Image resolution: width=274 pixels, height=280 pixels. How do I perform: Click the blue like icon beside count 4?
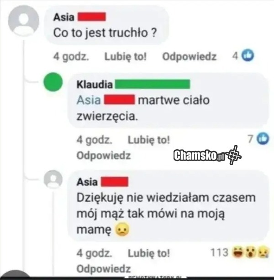(248, 55)
